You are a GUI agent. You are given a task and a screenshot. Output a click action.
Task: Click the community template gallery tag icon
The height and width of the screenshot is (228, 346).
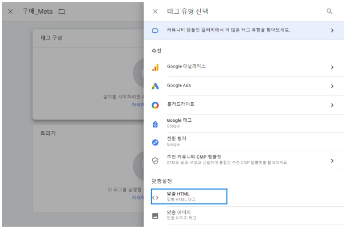pos(155,31)
